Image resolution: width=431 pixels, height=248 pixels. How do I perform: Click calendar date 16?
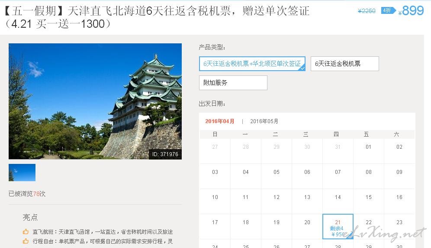(399, 197)
